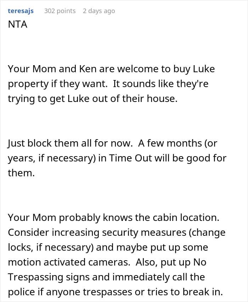Viewport: 248px width, 302px height.
Task: Click the final line about police and trespasses
Action: click(x=115, y=292)
